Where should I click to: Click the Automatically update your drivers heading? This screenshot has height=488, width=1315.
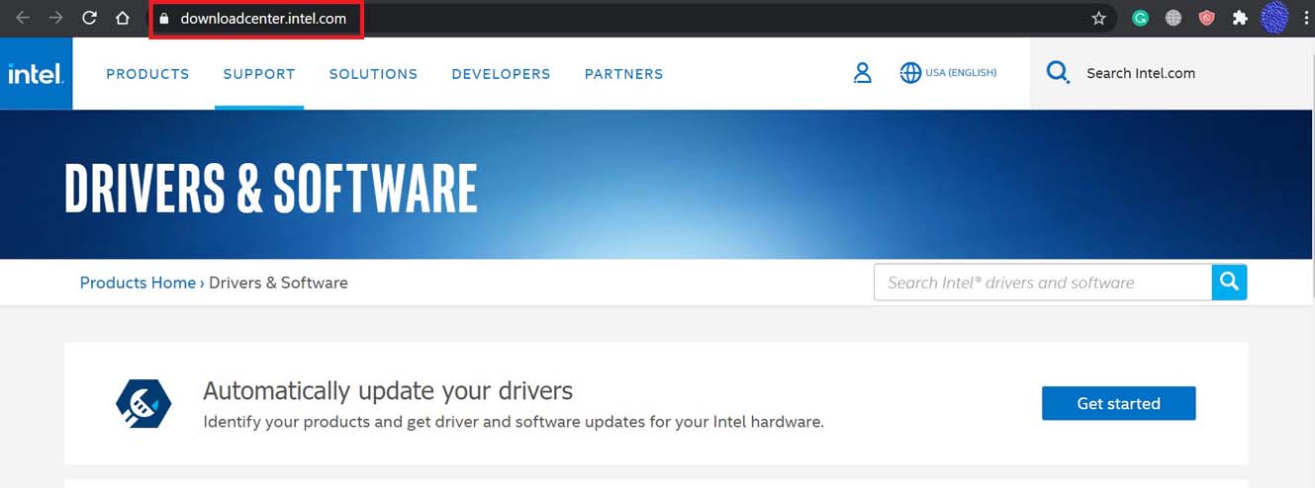pyautogui.click(x=388, y=390)
